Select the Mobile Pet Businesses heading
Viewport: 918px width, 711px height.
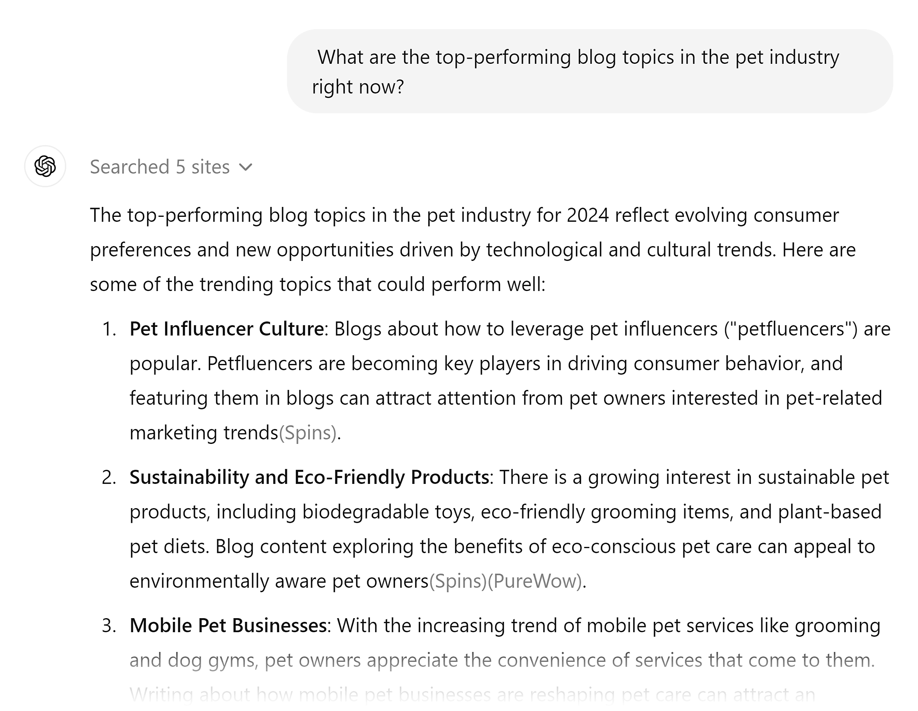pos(227,626)
